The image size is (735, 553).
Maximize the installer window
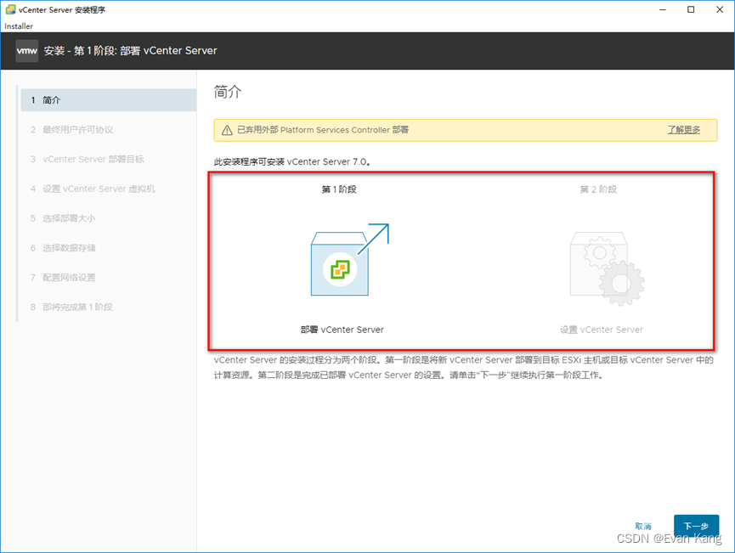(x=691, y=9)
